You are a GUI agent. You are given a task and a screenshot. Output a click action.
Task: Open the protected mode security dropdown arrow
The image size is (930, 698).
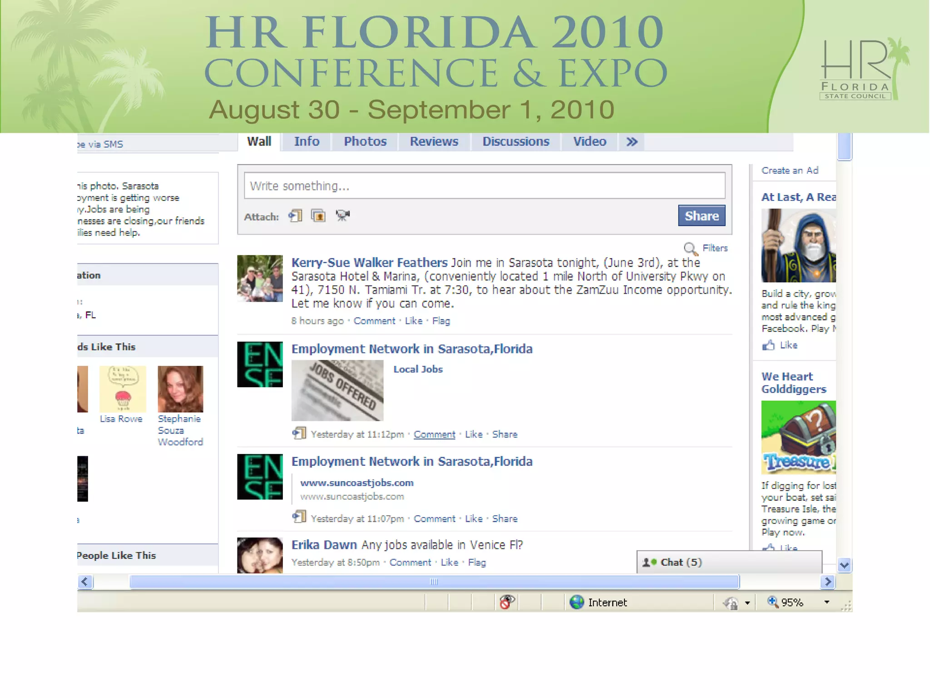(747, 603)
